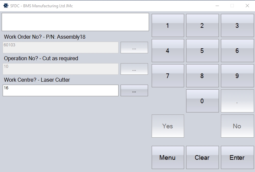Click the SFDC application icon in title bar
Image resolution: width=255 pixels, height=172 pixels.
[6, 6]
